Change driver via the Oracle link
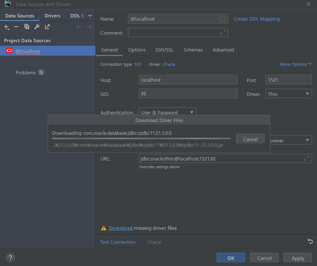Screen dimensions: 317x266 pyautogui.click(x=169, y=64)
